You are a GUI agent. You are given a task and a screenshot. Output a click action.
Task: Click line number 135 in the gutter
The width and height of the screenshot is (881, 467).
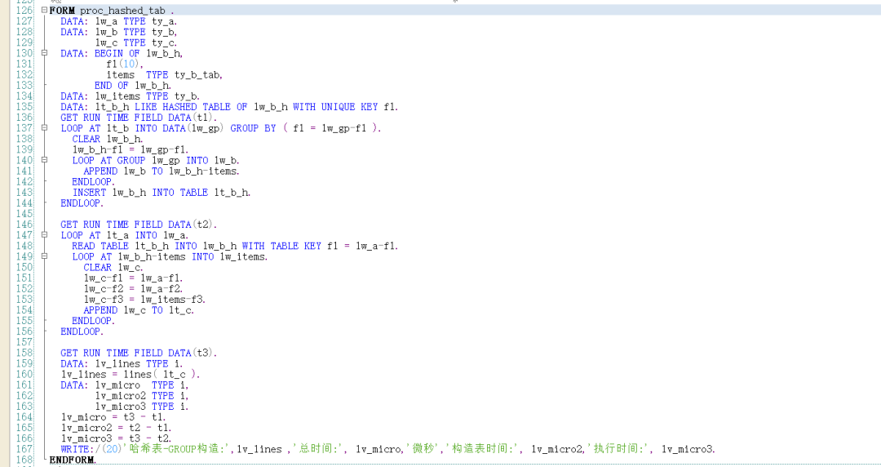pos(24,106)
